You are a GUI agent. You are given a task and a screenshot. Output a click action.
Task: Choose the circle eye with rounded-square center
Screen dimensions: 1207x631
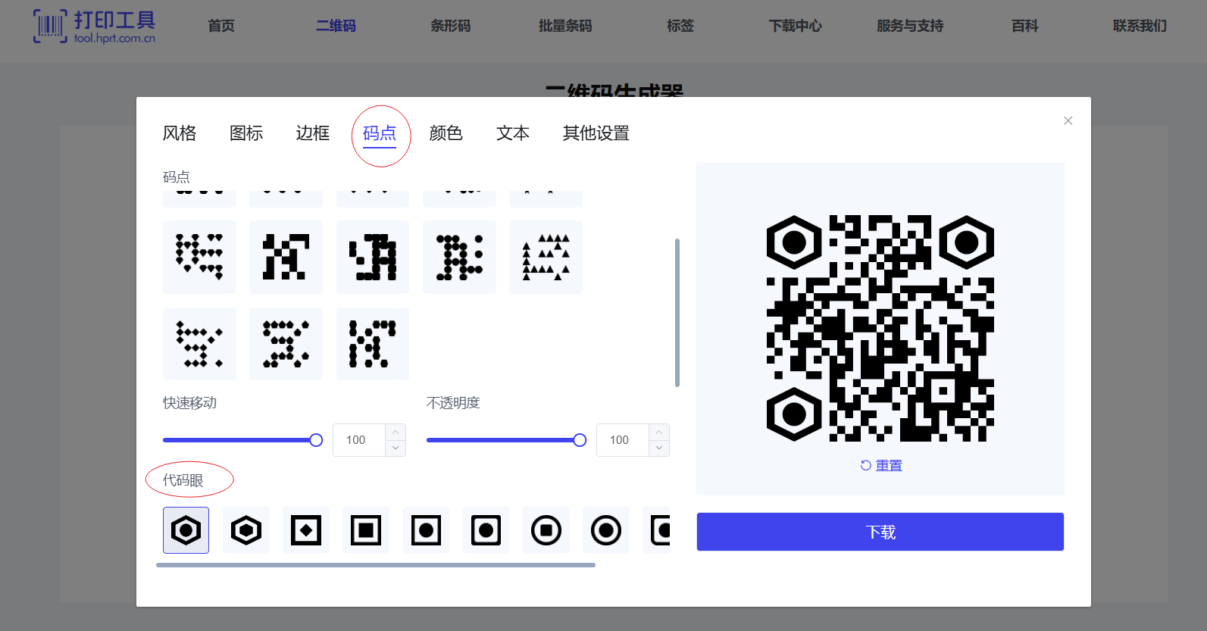(546, 530)
